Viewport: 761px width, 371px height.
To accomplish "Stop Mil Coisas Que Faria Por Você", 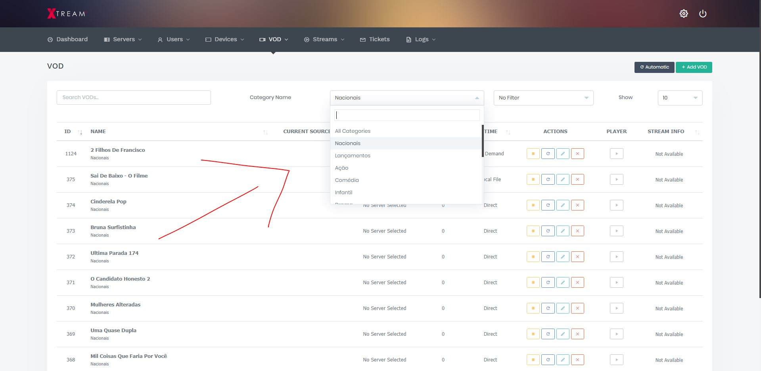I will (x=533, y=360).
